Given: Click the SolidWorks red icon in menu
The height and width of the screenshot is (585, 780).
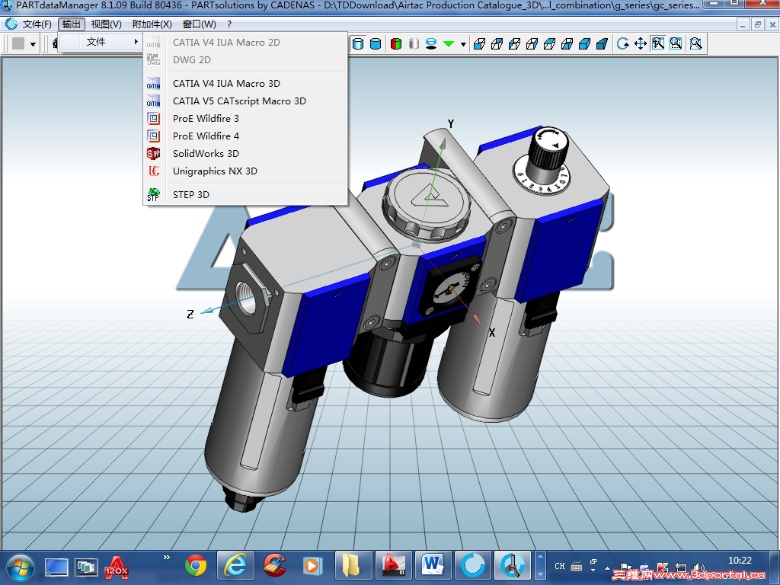Looking at the screenshot, I should pyautogui.click(x=154, y=153).
